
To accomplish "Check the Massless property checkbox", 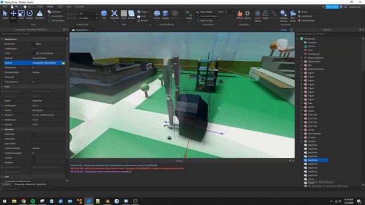I will [x=34, y=162].
